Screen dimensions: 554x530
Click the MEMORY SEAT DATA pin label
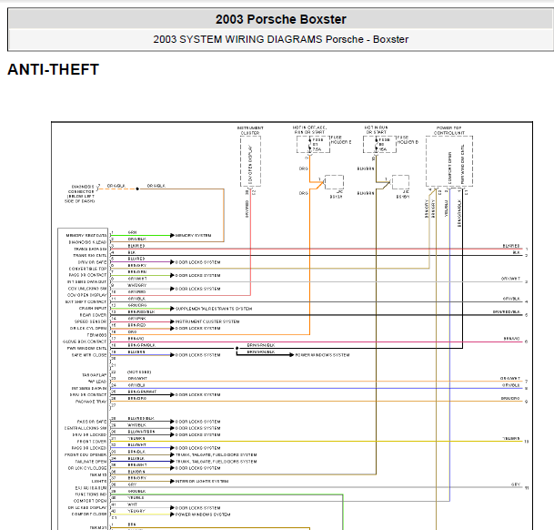(86, 235)
